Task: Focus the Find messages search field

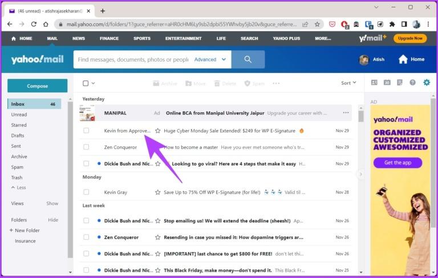Action: pyautogui.click(x=133, y=59)
